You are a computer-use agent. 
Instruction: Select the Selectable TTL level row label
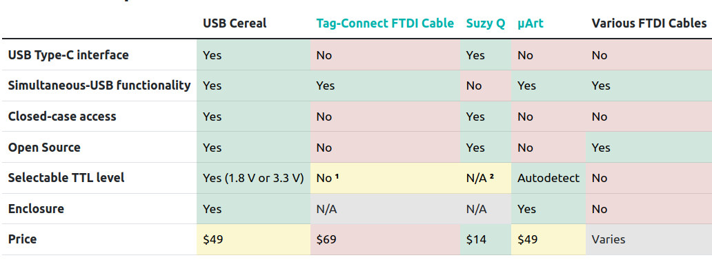(66, 178)
